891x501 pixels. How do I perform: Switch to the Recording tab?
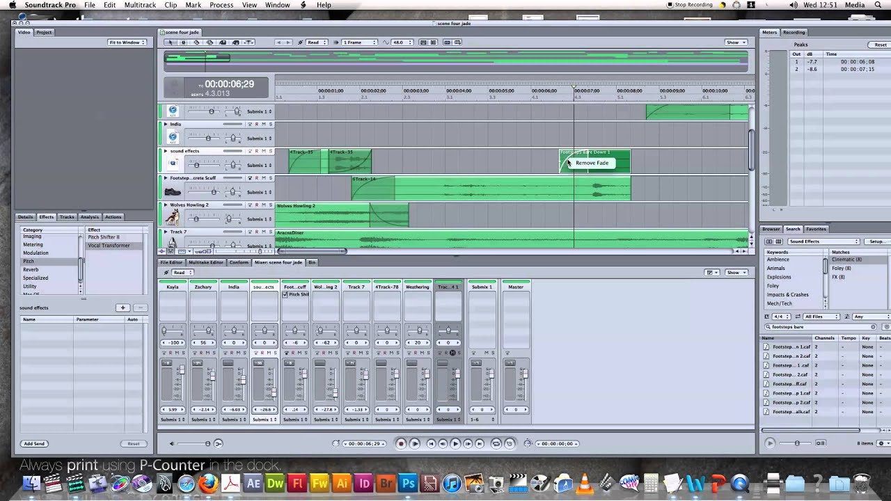coord(794,32)
